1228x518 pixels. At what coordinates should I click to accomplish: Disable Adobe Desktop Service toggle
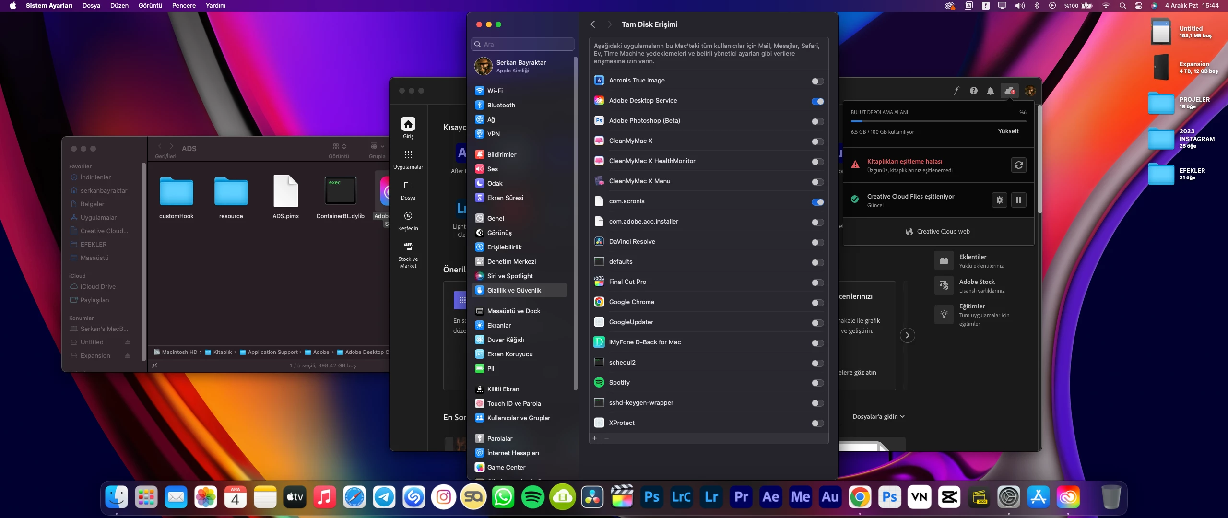tap(817, 101)
